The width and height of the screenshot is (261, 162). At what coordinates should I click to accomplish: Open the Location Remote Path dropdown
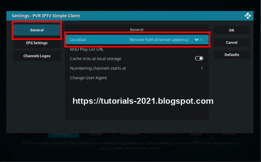click(x=137, y=40)
